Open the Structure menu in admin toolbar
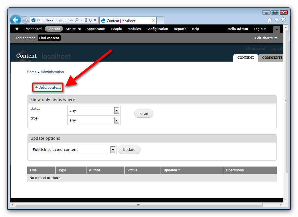The image size is (298, 217). (x=73, y=29)
